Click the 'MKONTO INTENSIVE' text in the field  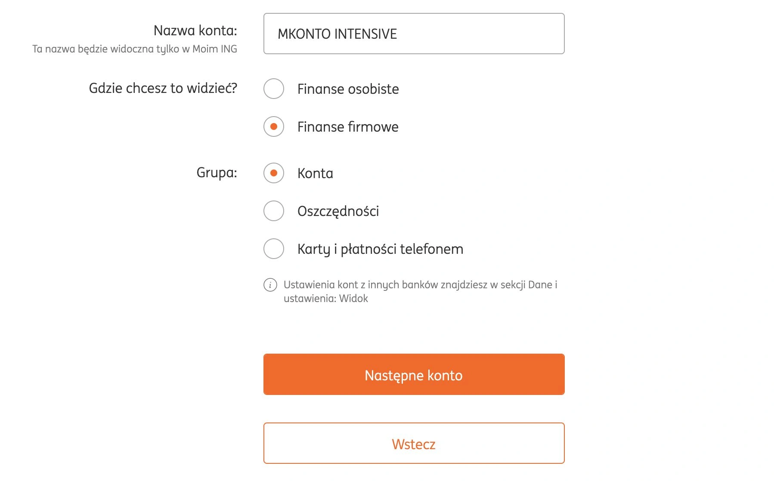[x=337, y=34]
